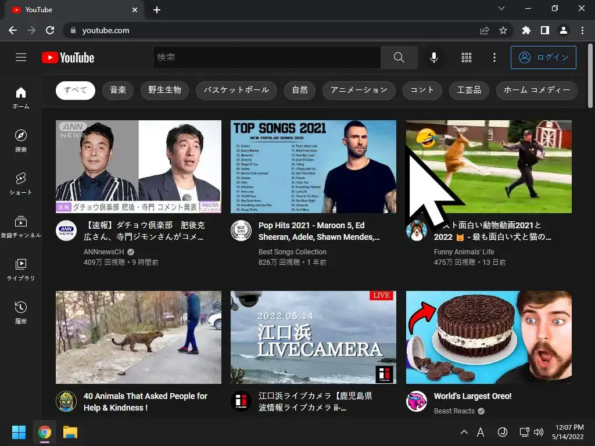The width and height of the screenshot is (595, 446).
Task: Close the YouTube tab
Action: (x=135, y=10)
